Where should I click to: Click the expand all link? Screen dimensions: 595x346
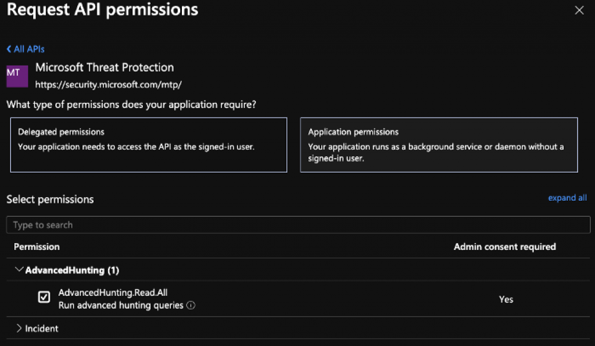567,198
